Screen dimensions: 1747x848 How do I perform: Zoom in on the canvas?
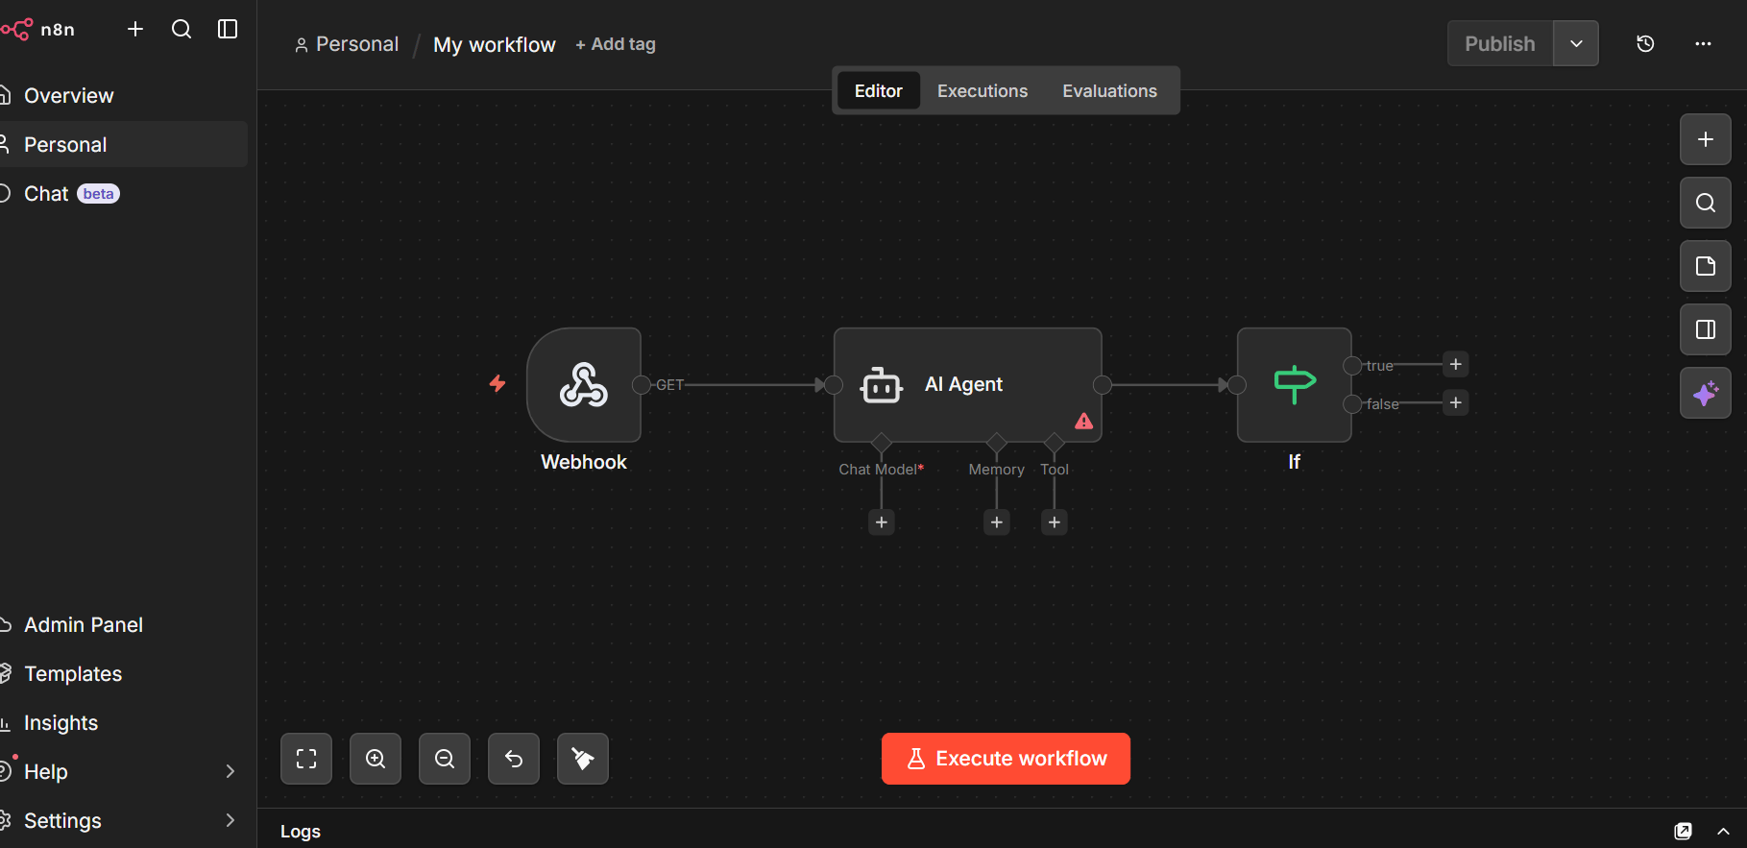[x=376, y=759]
